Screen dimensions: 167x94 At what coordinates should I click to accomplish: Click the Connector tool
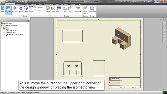pyautogui.click(x=39, y=10)
